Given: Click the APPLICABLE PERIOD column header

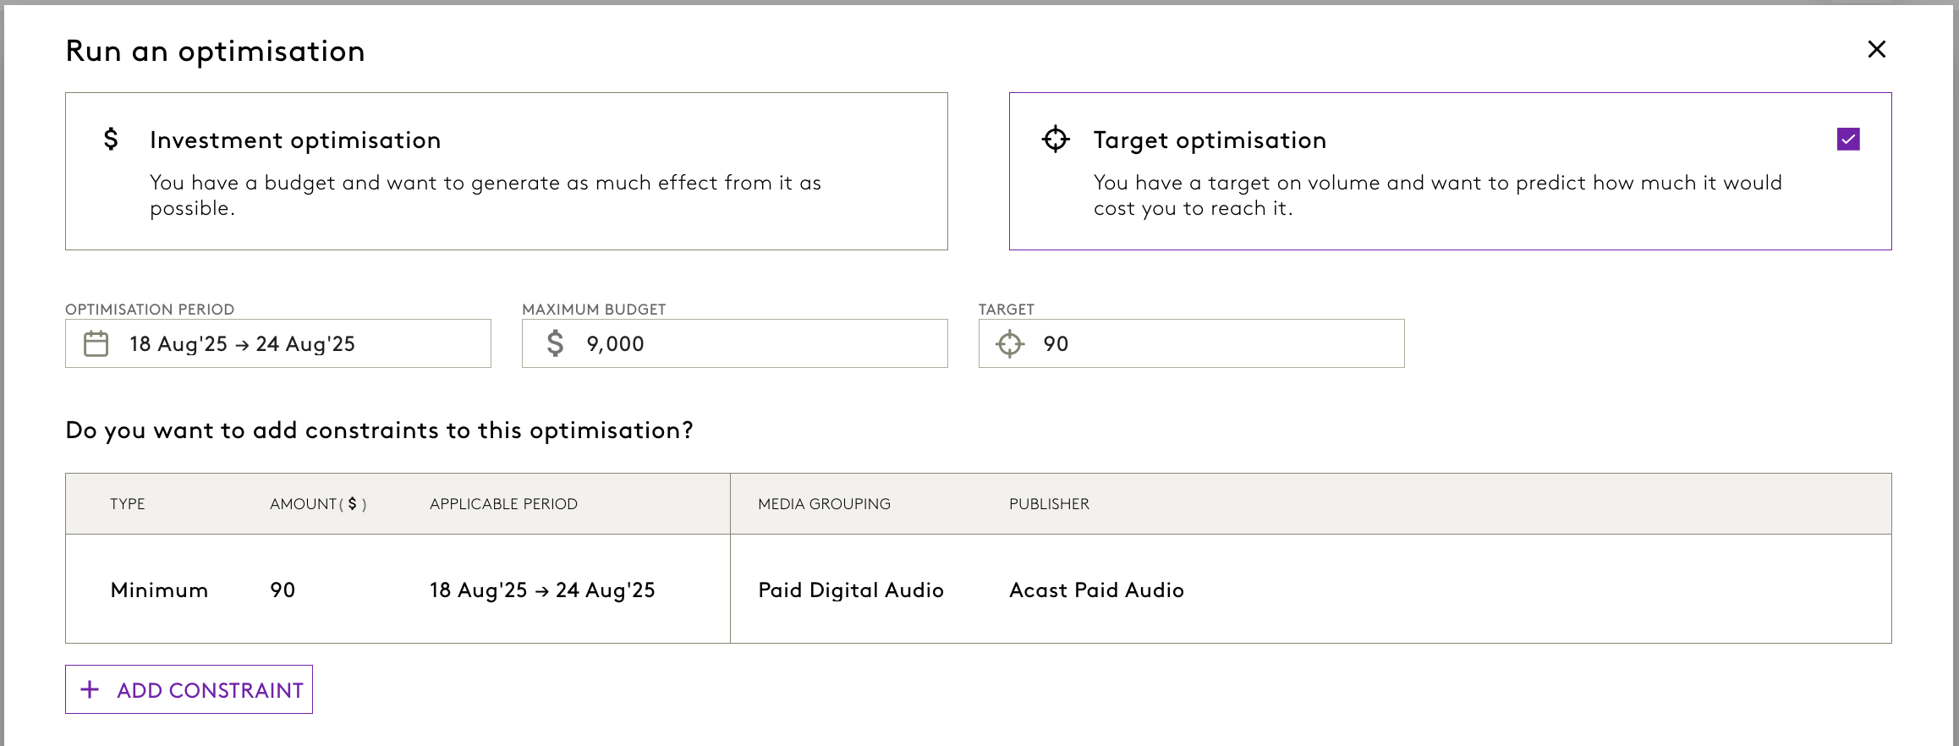Looking at the screenshot, I should (x=503, y=504).
